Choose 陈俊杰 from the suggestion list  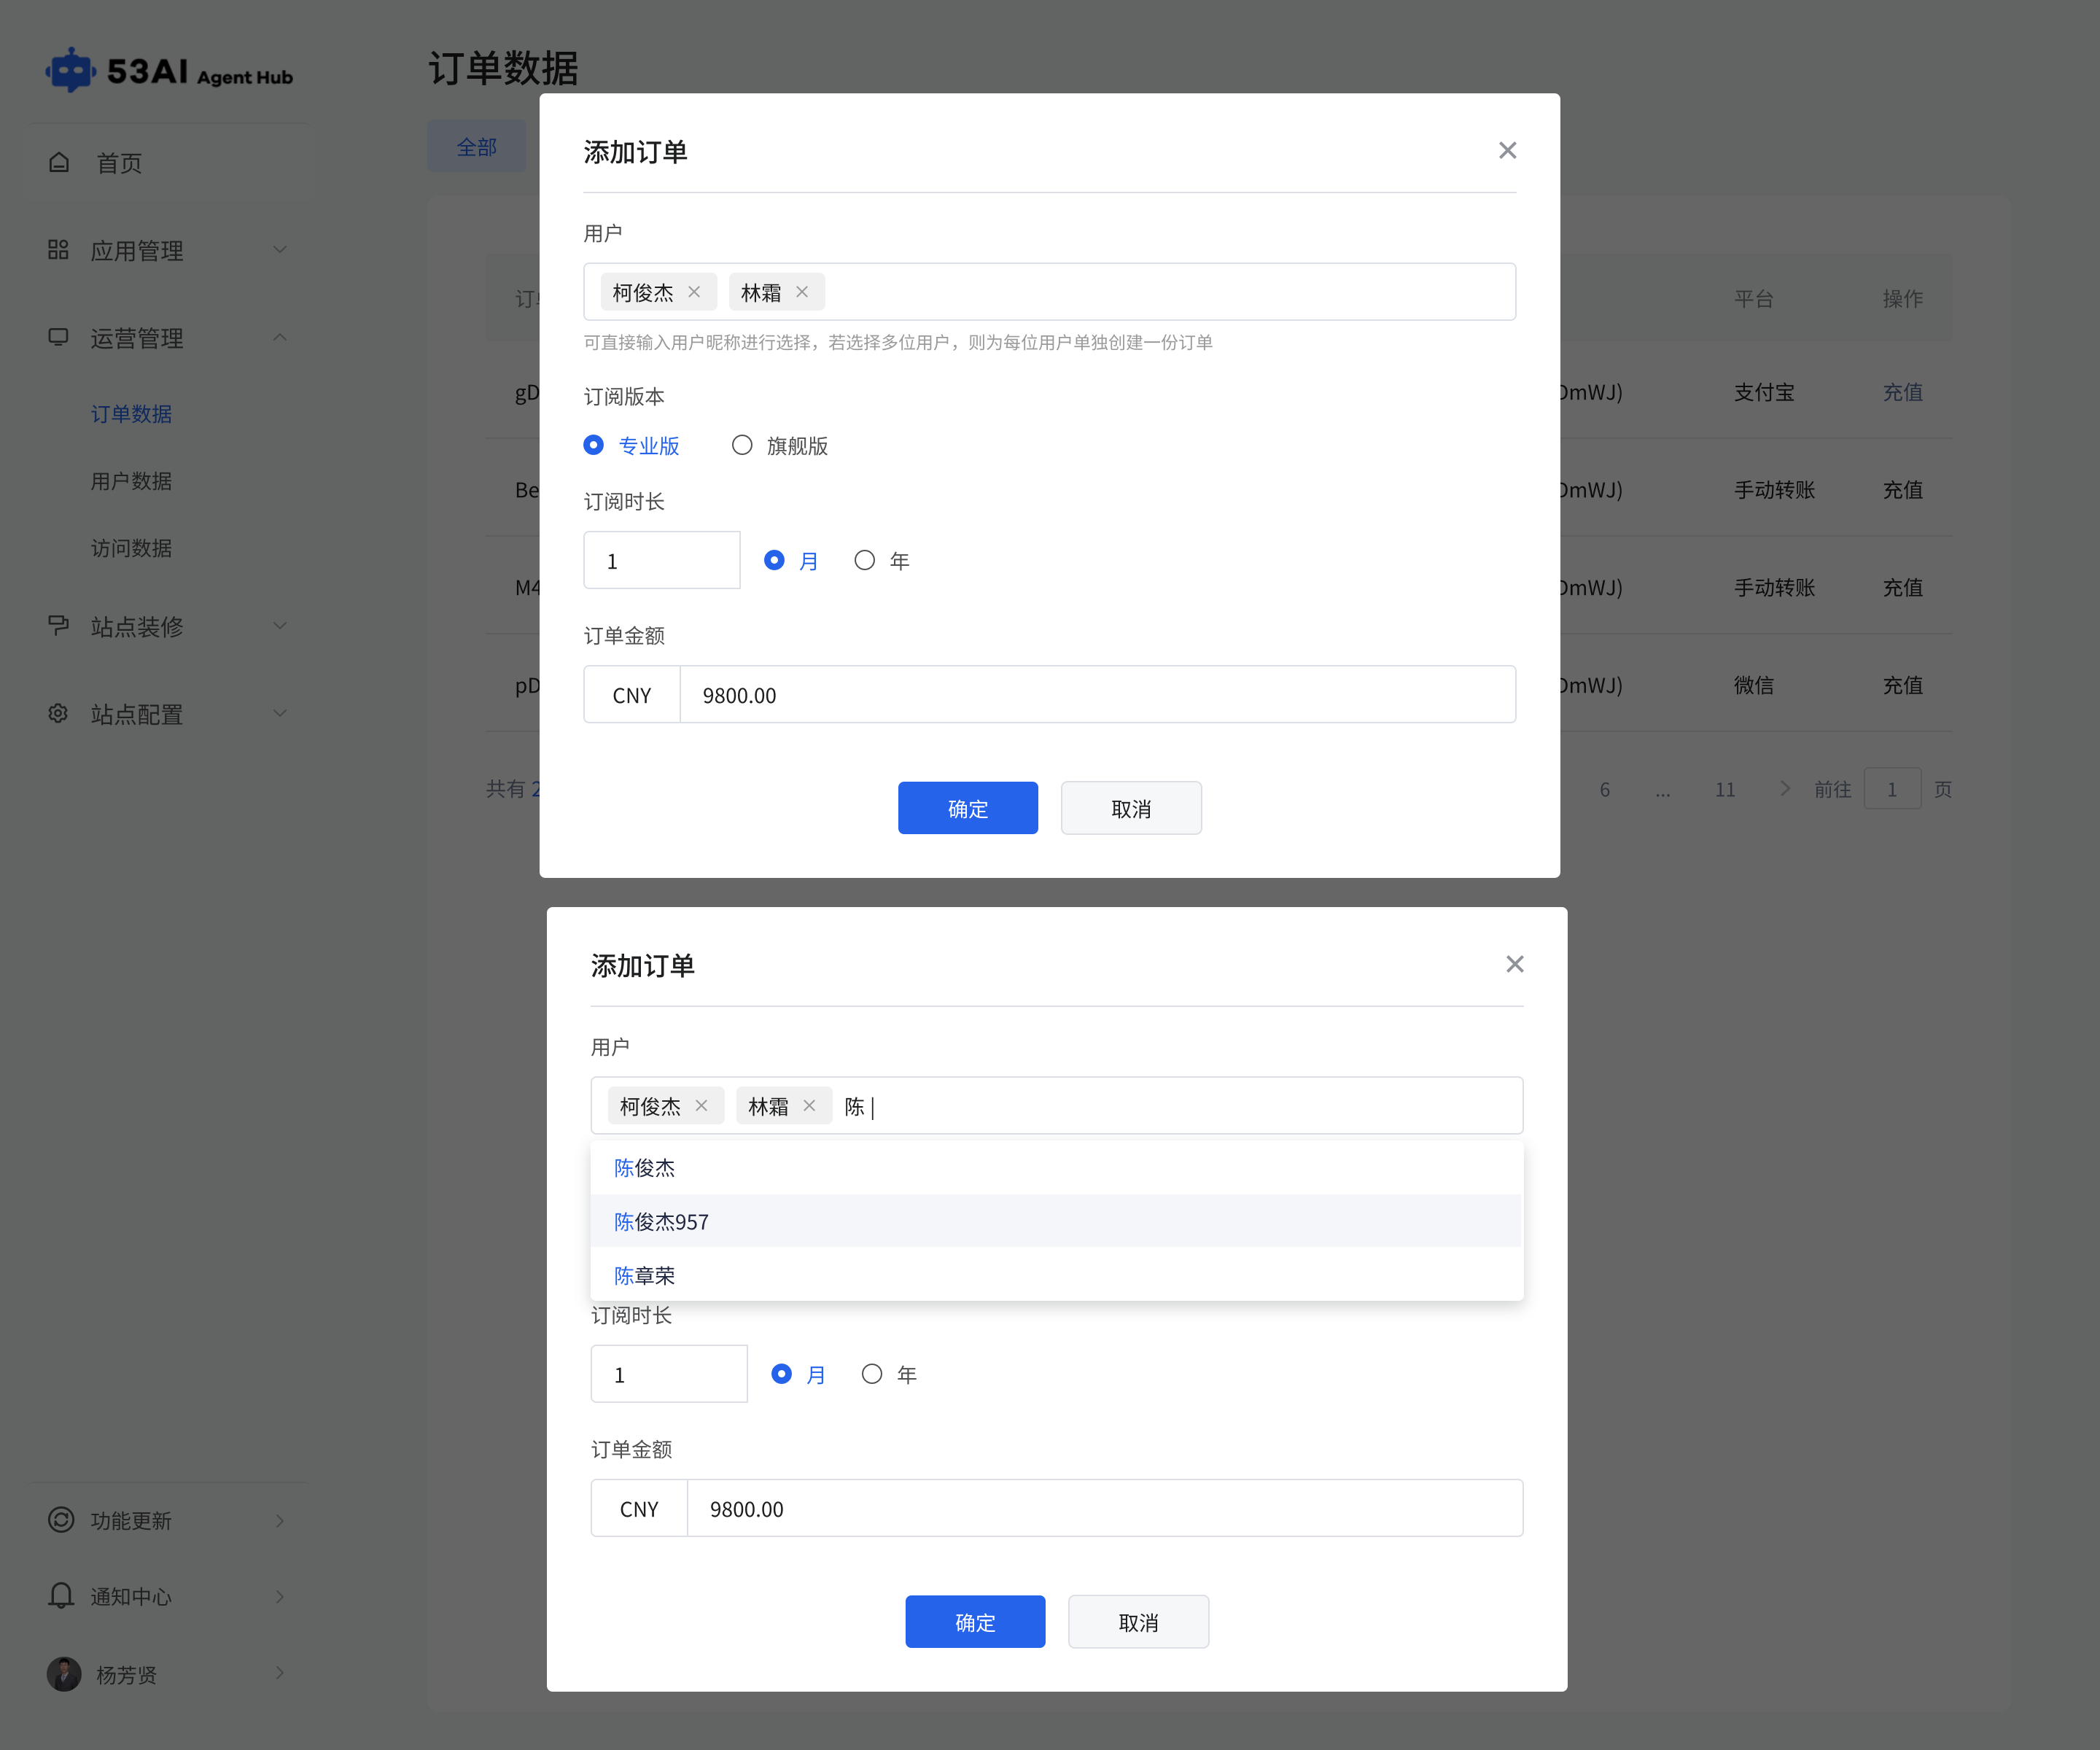[1056, 1167]
